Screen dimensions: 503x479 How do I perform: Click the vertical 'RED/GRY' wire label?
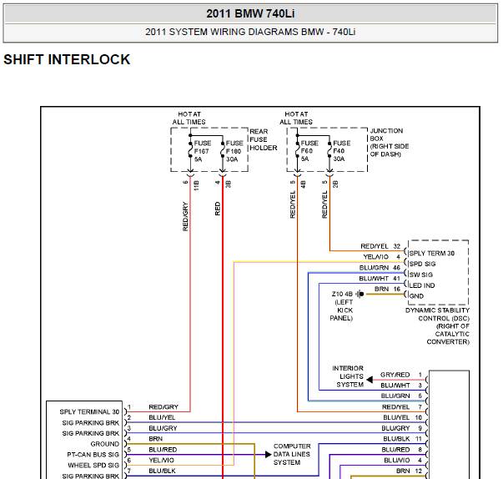pos(185,216)
